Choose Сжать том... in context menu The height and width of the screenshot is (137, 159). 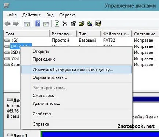(76, 96)
